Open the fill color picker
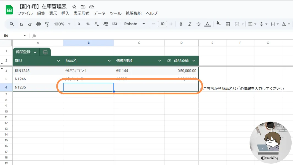Image resolution: width=293 pixels, height=165 pixels. 218,24
